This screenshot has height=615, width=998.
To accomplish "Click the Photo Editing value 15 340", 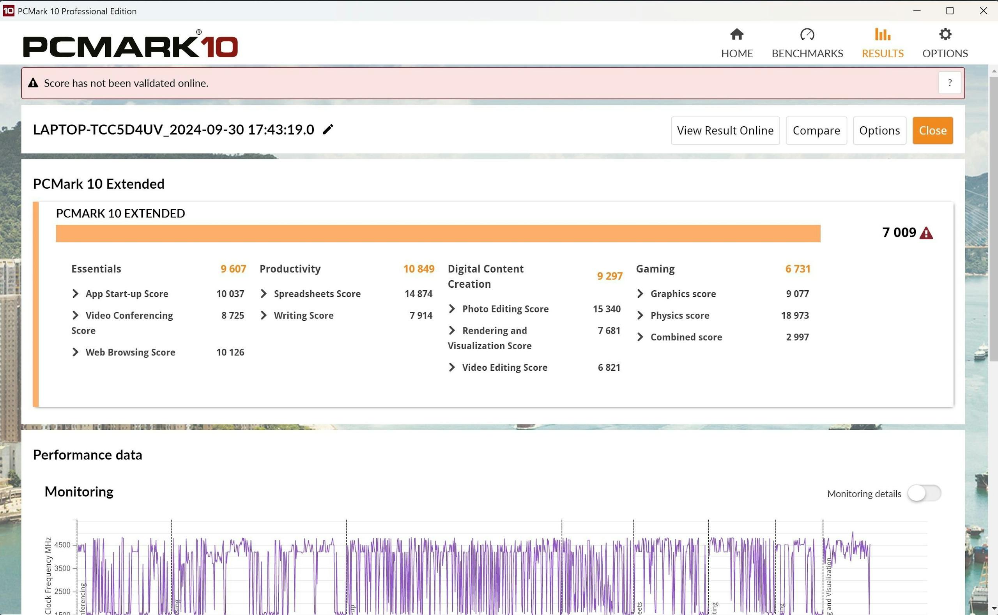I will coord(607,309).
